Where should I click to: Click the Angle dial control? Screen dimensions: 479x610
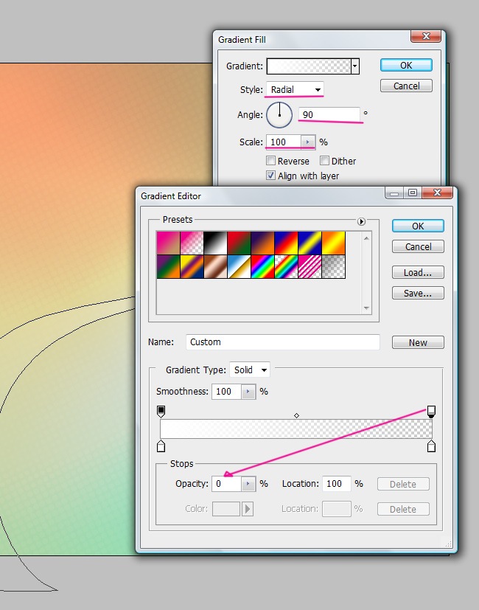click(x=279, y=115)
